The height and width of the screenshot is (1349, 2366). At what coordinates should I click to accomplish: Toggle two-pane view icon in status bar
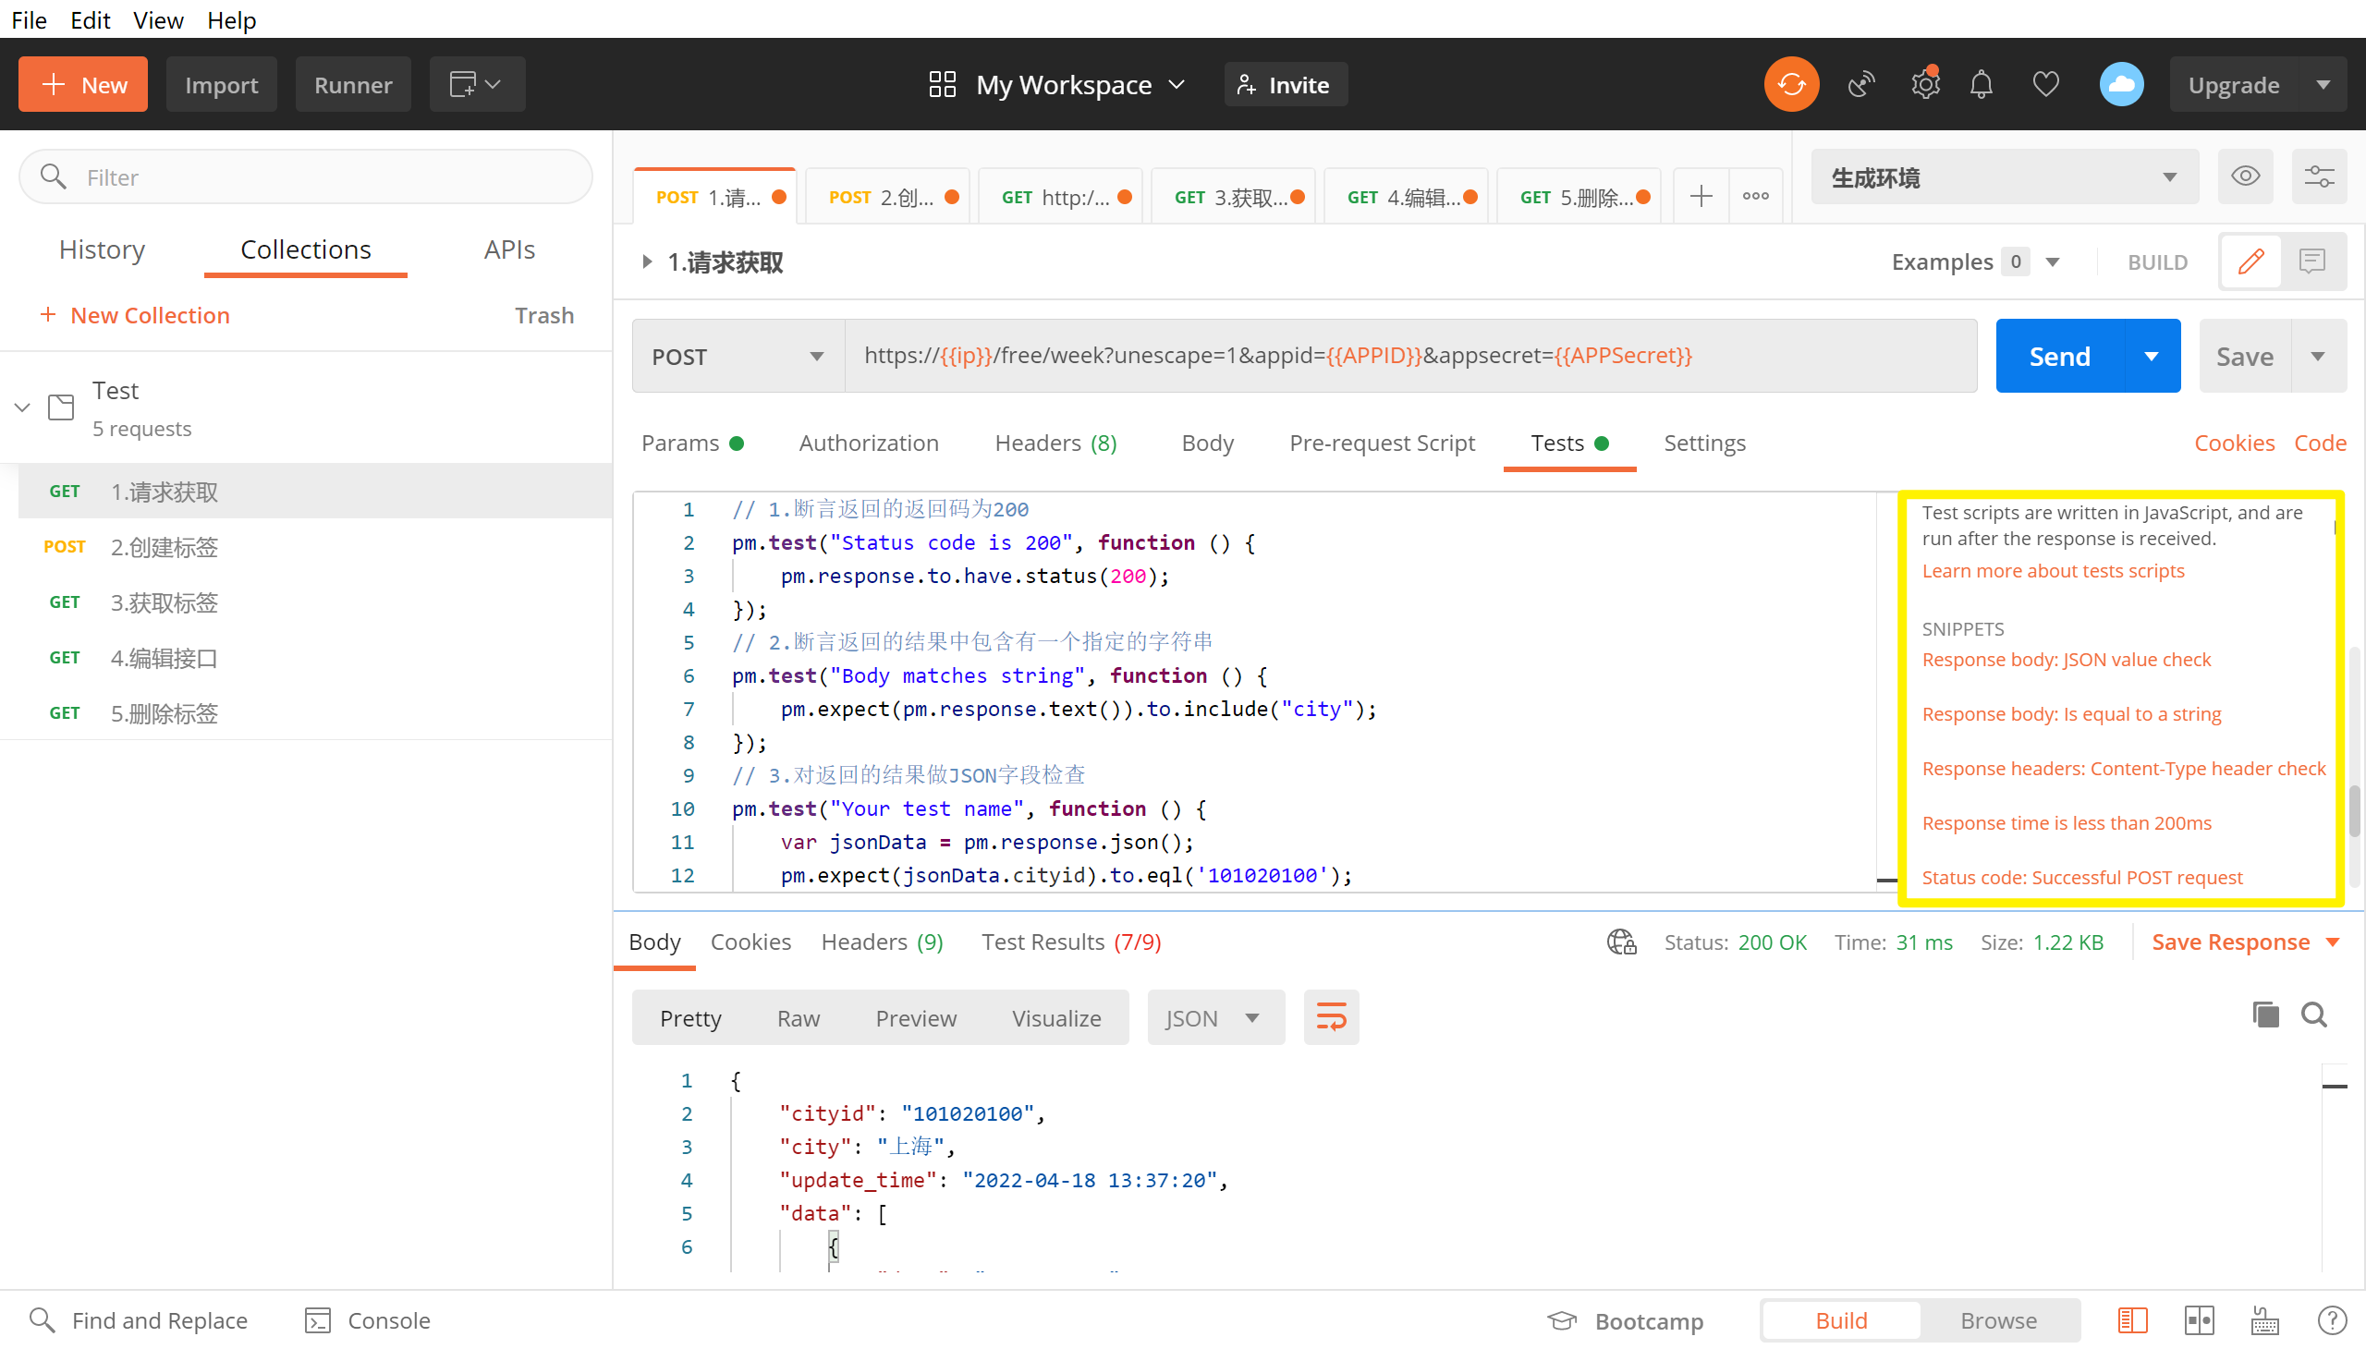coord(2199,1319)
